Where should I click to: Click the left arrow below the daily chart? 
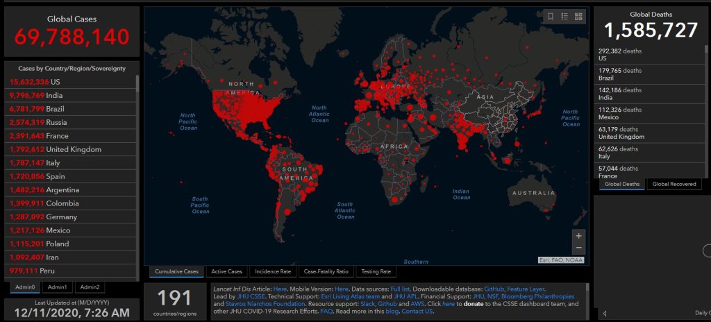(x=604, y=314)
